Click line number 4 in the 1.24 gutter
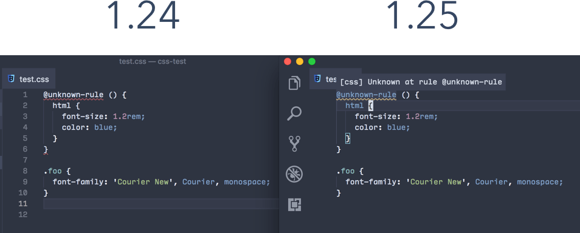The height and width of the screenshot is (233, 580). [25, 127]
